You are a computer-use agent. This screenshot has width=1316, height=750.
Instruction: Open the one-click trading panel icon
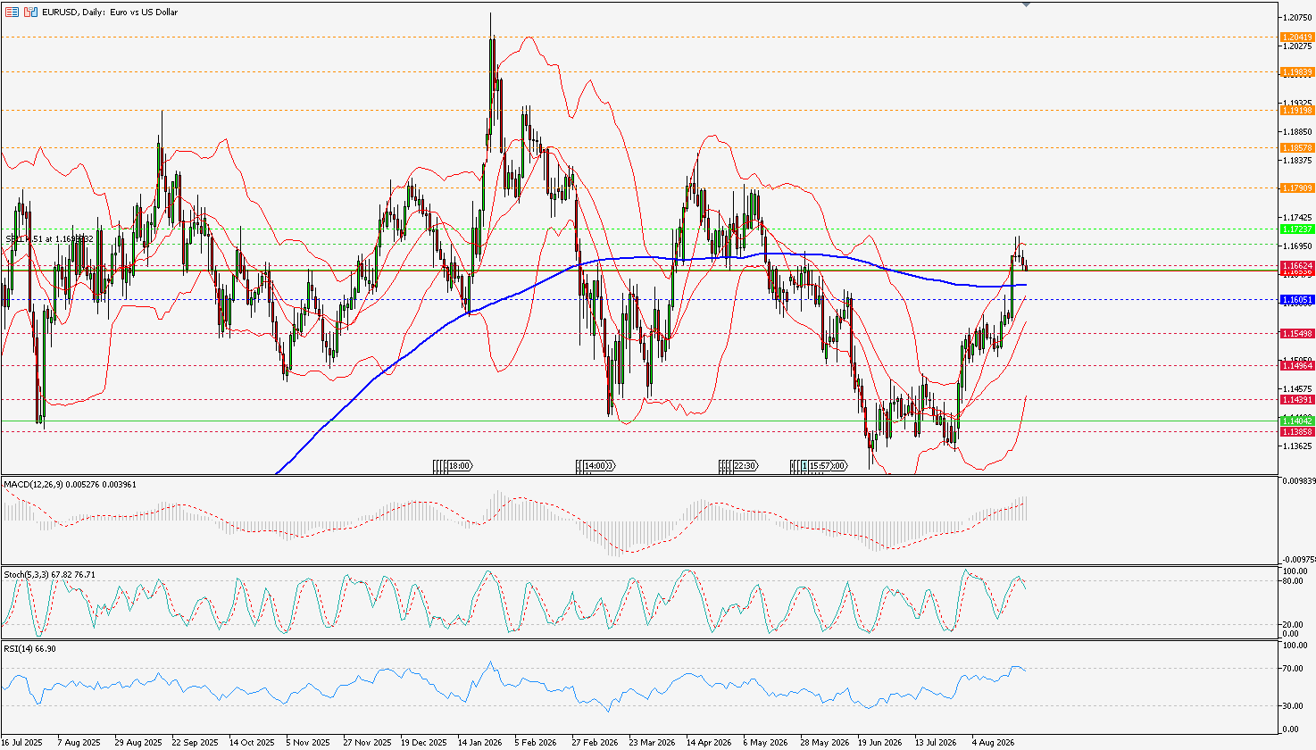[30, 12]
